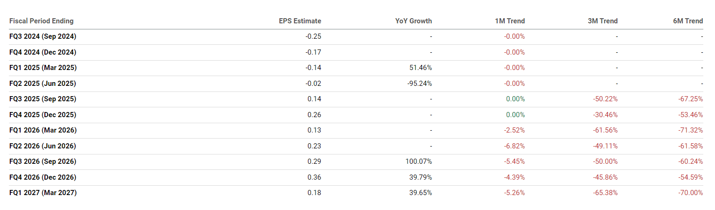715x210 pixels.
Task: Select the FQ2 2025 (Jun 2025) row
Action: (43, 84)
